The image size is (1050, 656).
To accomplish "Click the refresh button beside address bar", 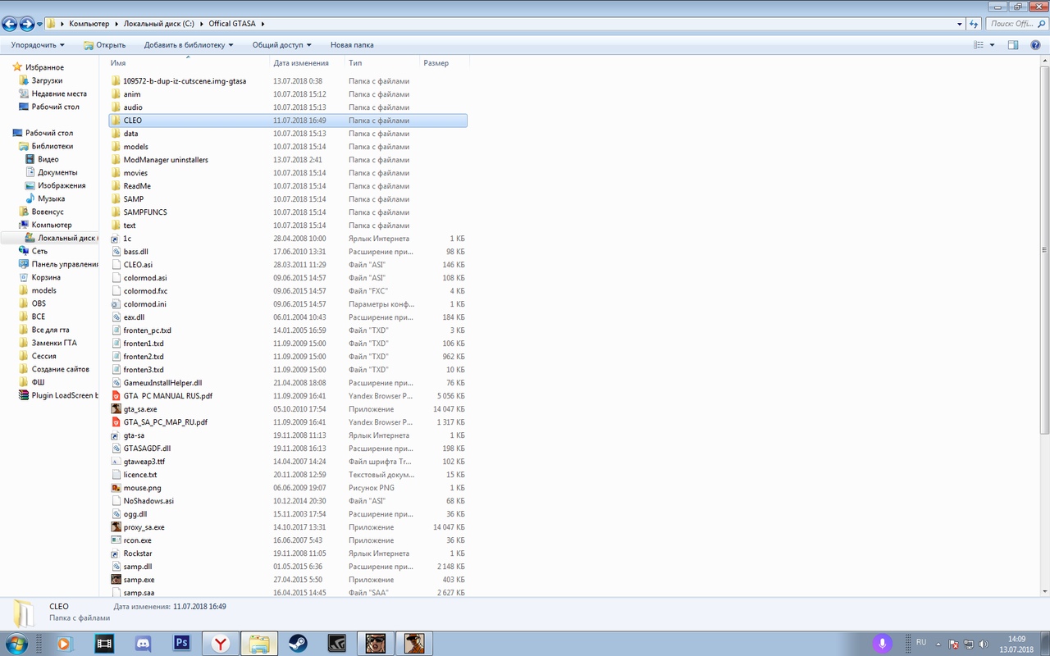I will pos(975,24).
